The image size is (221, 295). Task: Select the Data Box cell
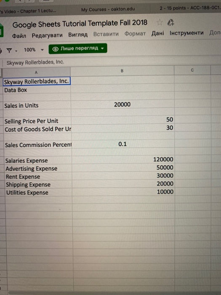[37, 90]
